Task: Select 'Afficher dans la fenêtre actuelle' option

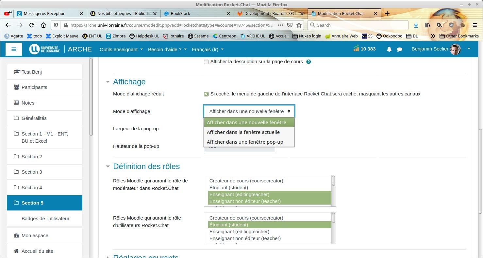Action: click(x=243, y=132)
